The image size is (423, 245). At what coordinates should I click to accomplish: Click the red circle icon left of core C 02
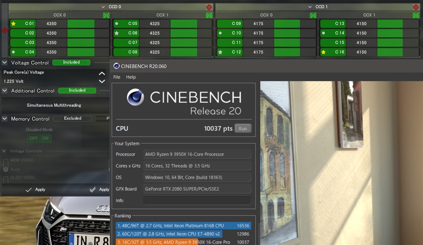click(x=5, y=31)
